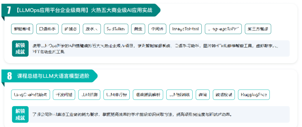This screenshot has height=127, width=302.
Task: Click the LanguageToPPT tag
Action: click(x=223, y=29)
